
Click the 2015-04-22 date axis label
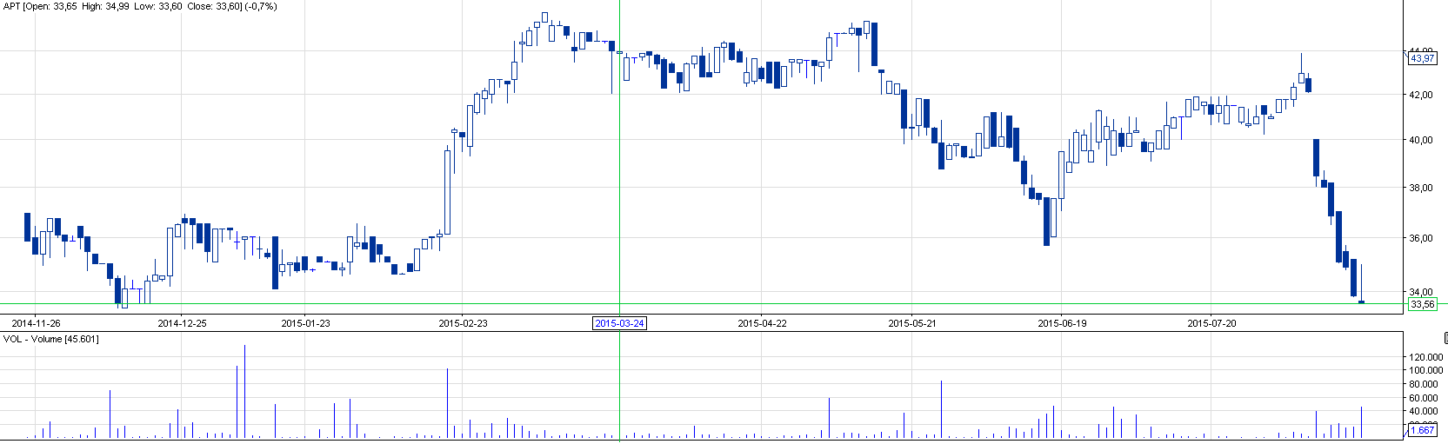[x=762, y=323]
